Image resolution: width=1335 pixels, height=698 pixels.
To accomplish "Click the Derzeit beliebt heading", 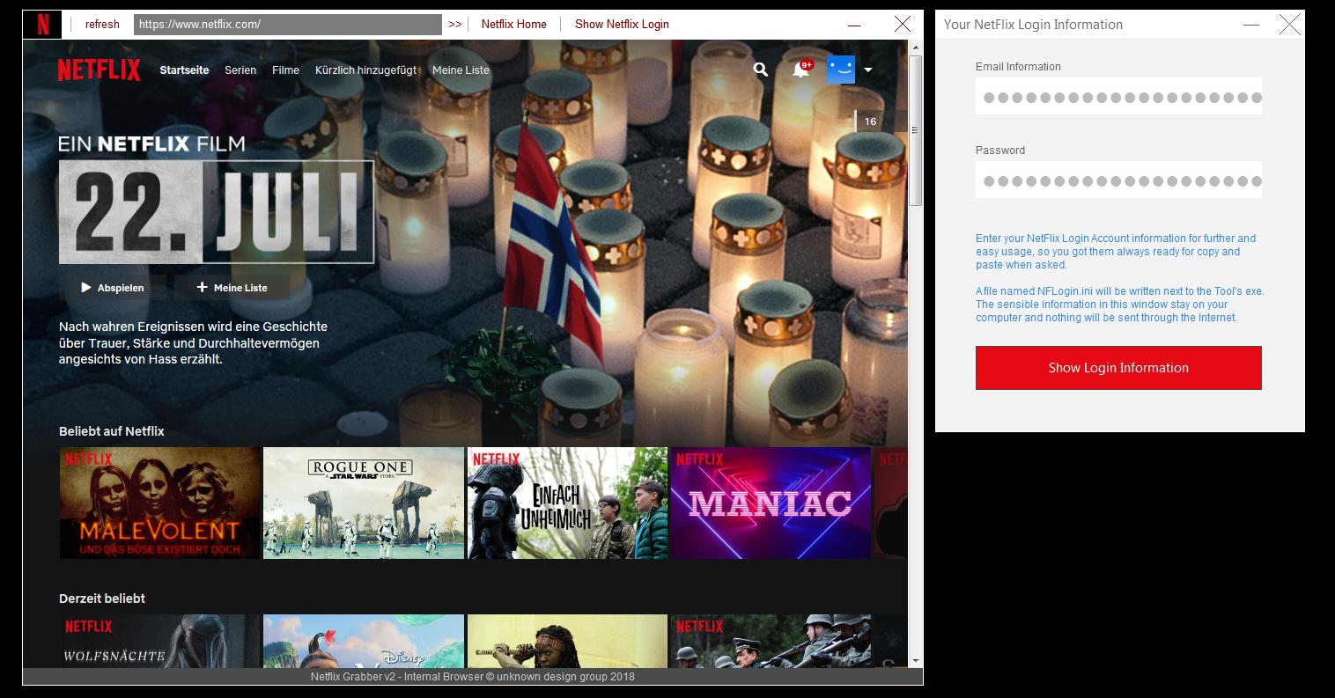I will coord(102,599).
